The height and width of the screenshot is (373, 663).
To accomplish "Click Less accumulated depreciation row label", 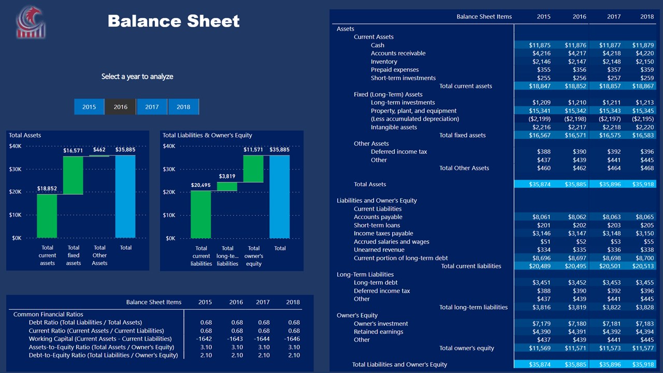I will pyautogui.click(x=415, y=119).
